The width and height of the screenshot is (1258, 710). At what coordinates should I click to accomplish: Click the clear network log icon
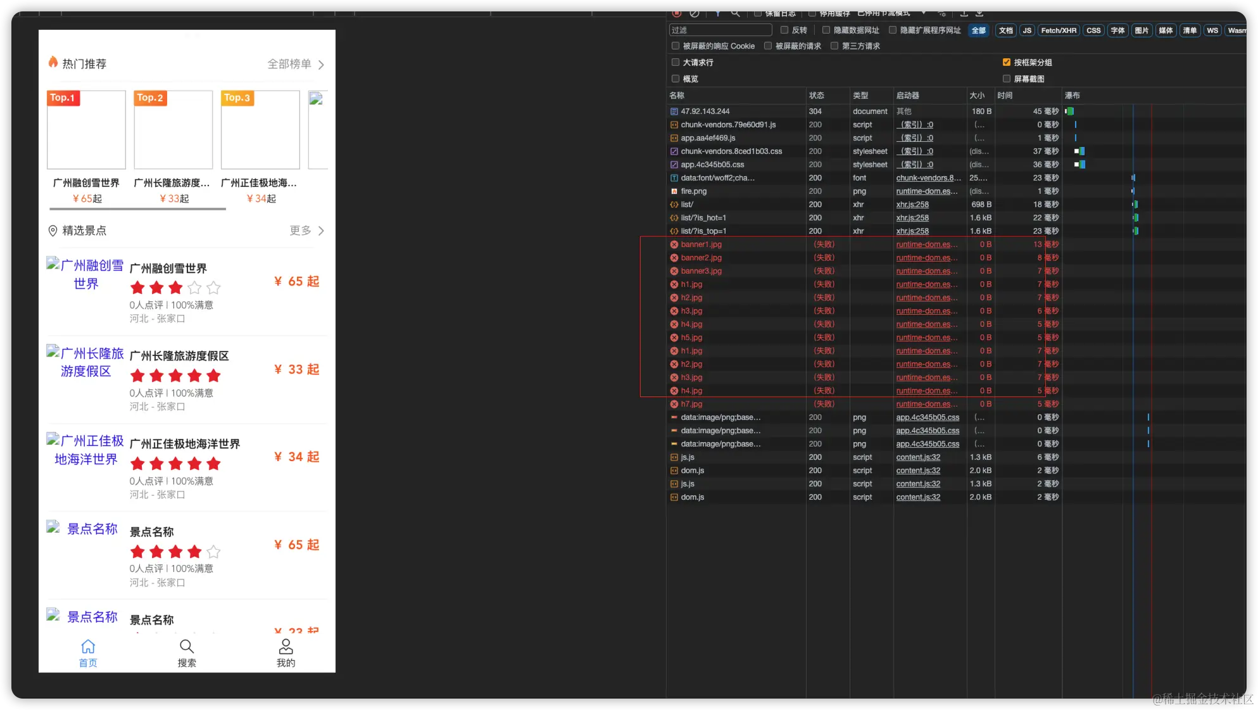[x=695, y=13]
